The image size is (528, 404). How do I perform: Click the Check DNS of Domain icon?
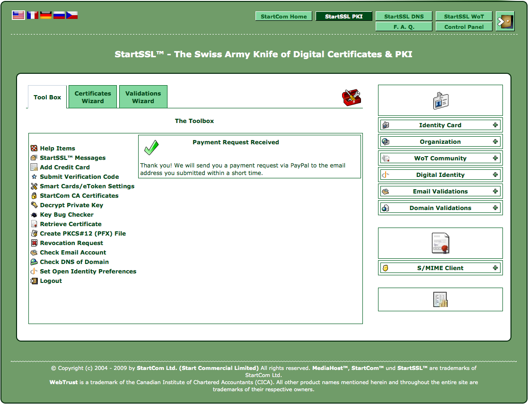(34, 262)
